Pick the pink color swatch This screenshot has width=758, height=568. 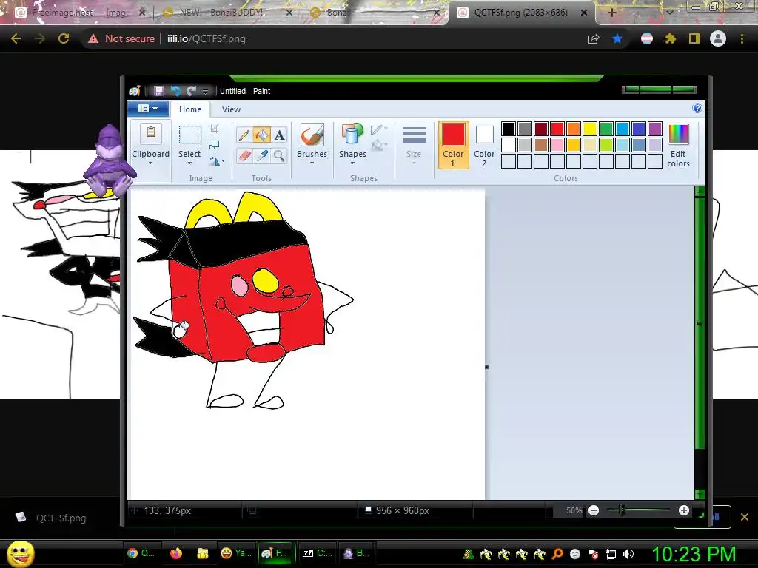tap(557, 145)
